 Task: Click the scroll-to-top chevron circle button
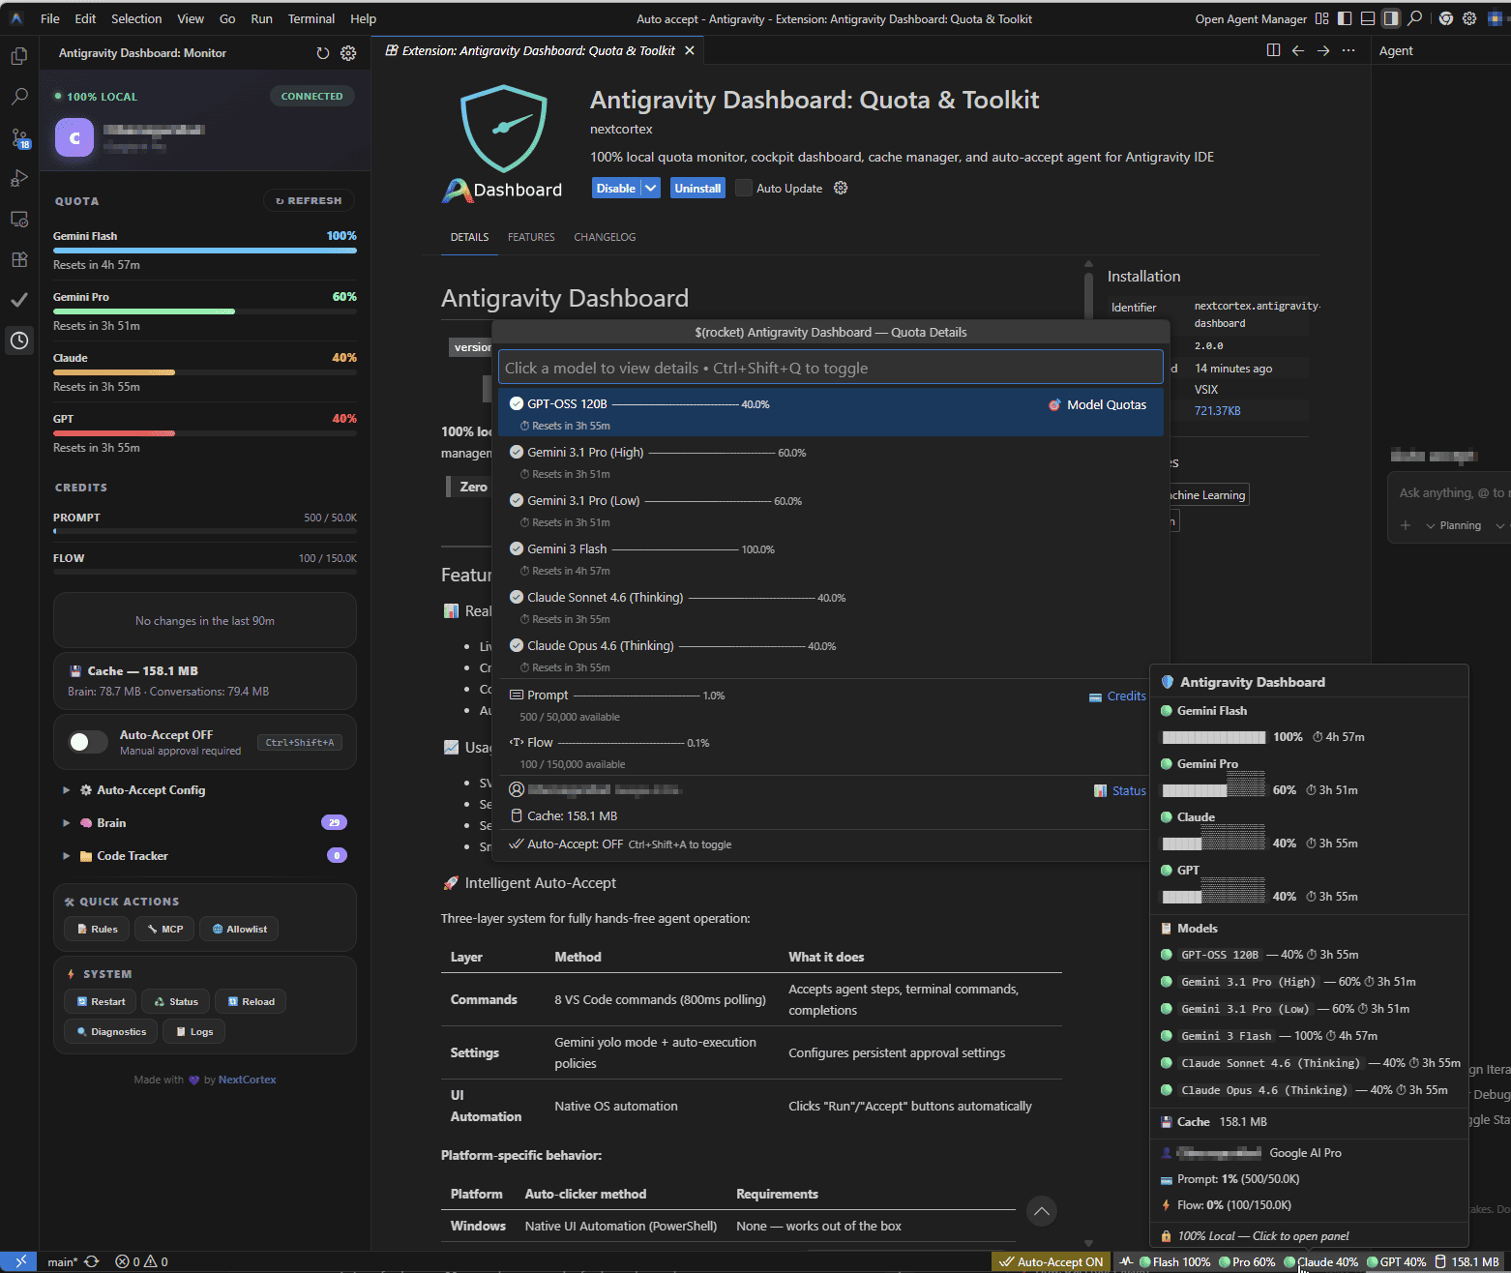1041,1211
